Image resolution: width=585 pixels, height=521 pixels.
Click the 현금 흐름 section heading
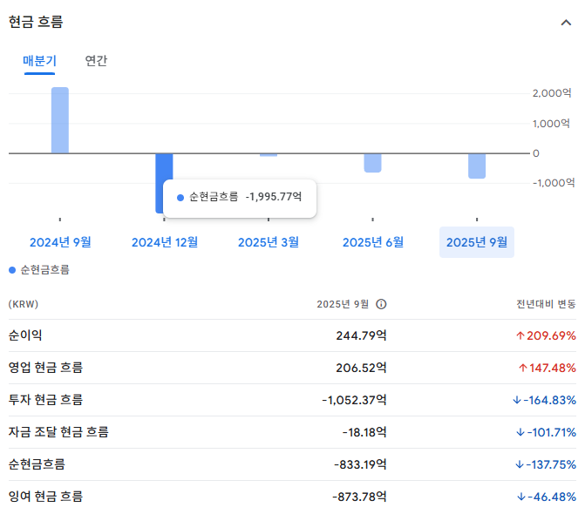point(36,22)
